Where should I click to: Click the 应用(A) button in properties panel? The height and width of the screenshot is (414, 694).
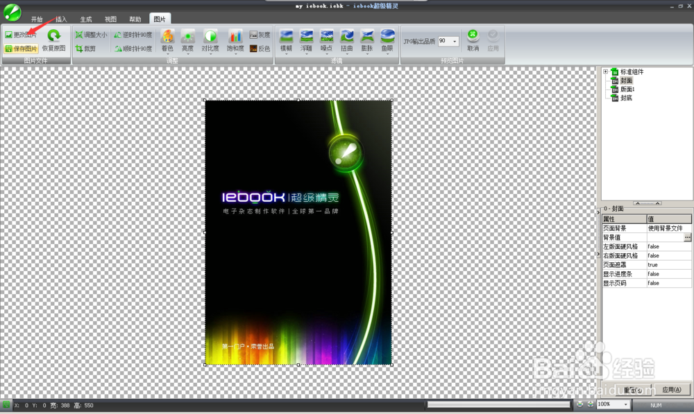[x=671, y=390]
